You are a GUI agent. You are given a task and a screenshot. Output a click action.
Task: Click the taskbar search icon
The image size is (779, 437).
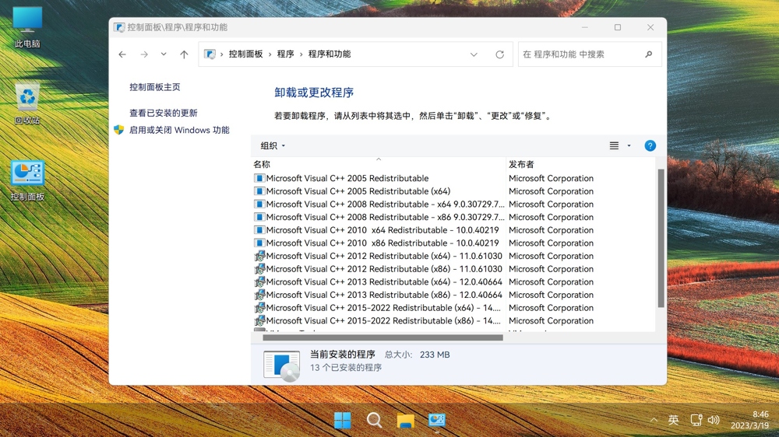click(374, 421)
